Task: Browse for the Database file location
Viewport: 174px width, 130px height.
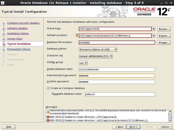Action: point(164,43)
